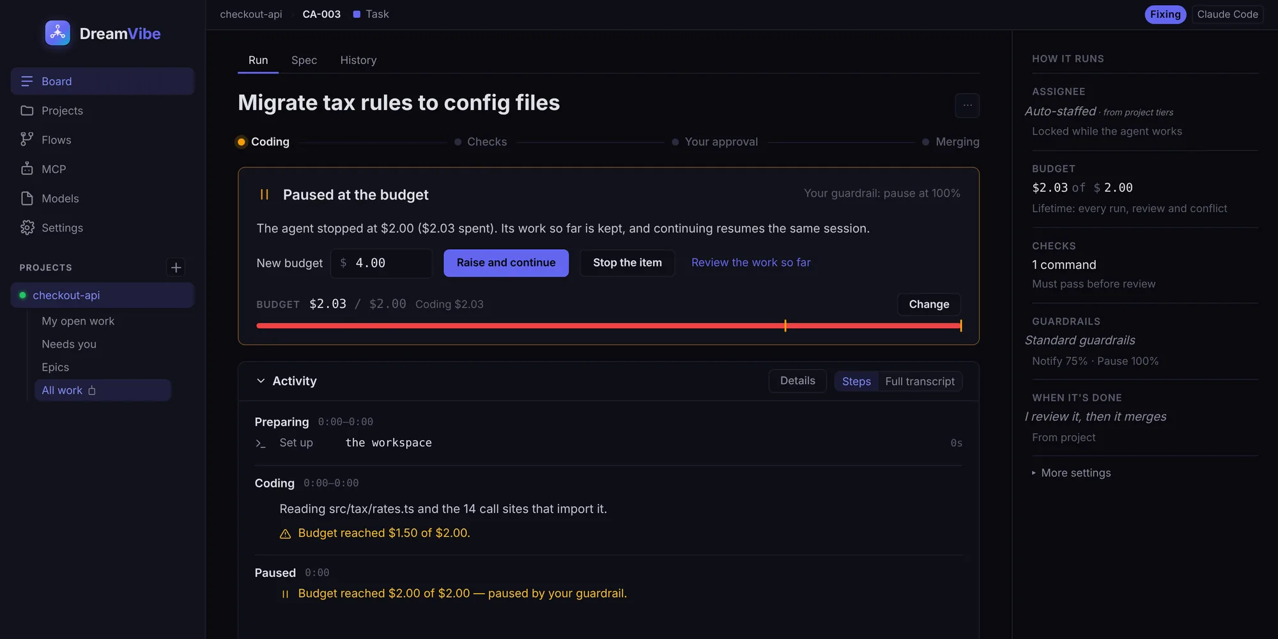The width and height of the screenshot is (1278, 639).
Task: Open the 1 command checks setting
Action: coord(1064,265)
